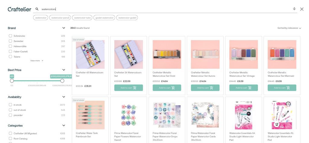Check the Faber-Castell brand filter
This screenshot has width=309, height=143.
pyautogui.click(x=10, y=51)
